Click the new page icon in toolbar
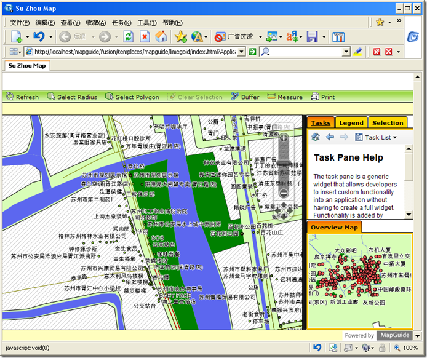427x358 pixels. click(17, 37)
